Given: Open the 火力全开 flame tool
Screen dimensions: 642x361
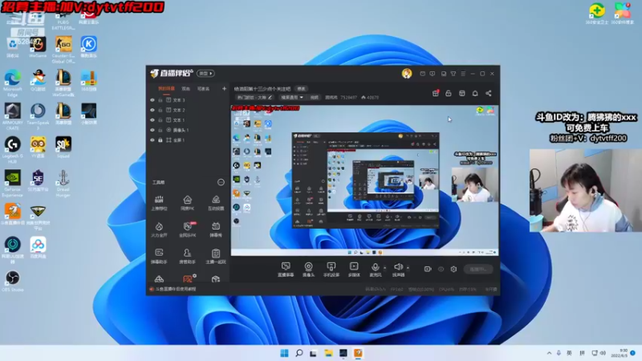Looking at the screenshot, I should pos(159,229).
